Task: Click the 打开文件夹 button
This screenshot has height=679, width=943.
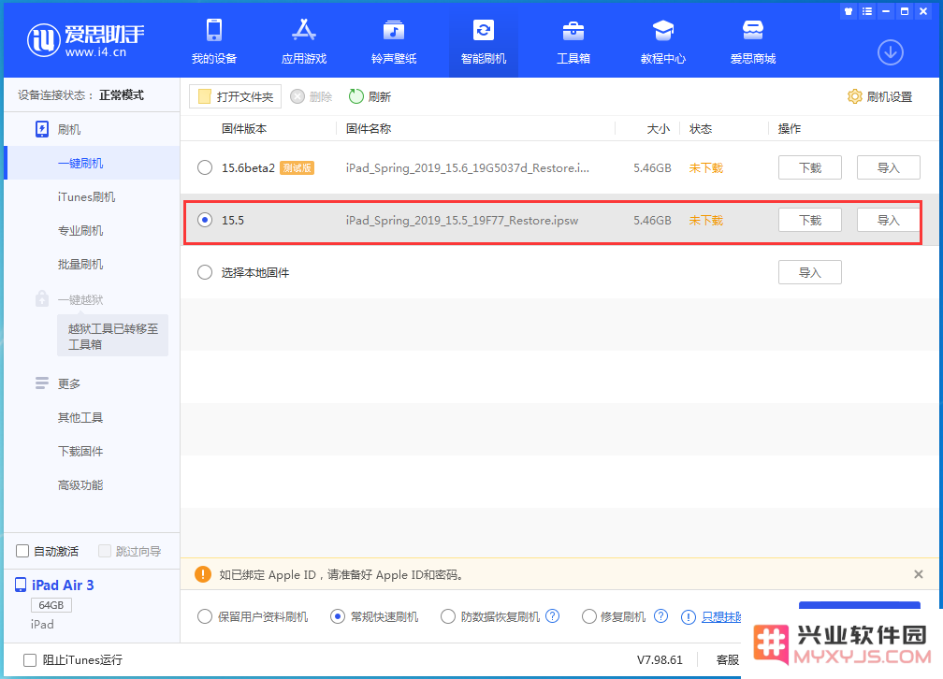Action: (x=235, y=96)
